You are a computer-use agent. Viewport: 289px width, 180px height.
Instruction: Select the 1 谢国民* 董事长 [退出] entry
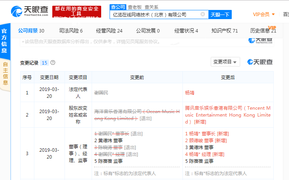coord(118,133)
